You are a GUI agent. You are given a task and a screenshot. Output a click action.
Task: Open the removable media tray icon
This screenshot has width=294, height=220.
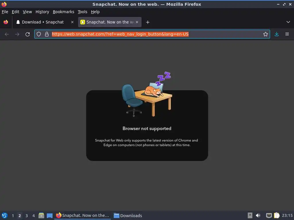click(x=250, y=215)
